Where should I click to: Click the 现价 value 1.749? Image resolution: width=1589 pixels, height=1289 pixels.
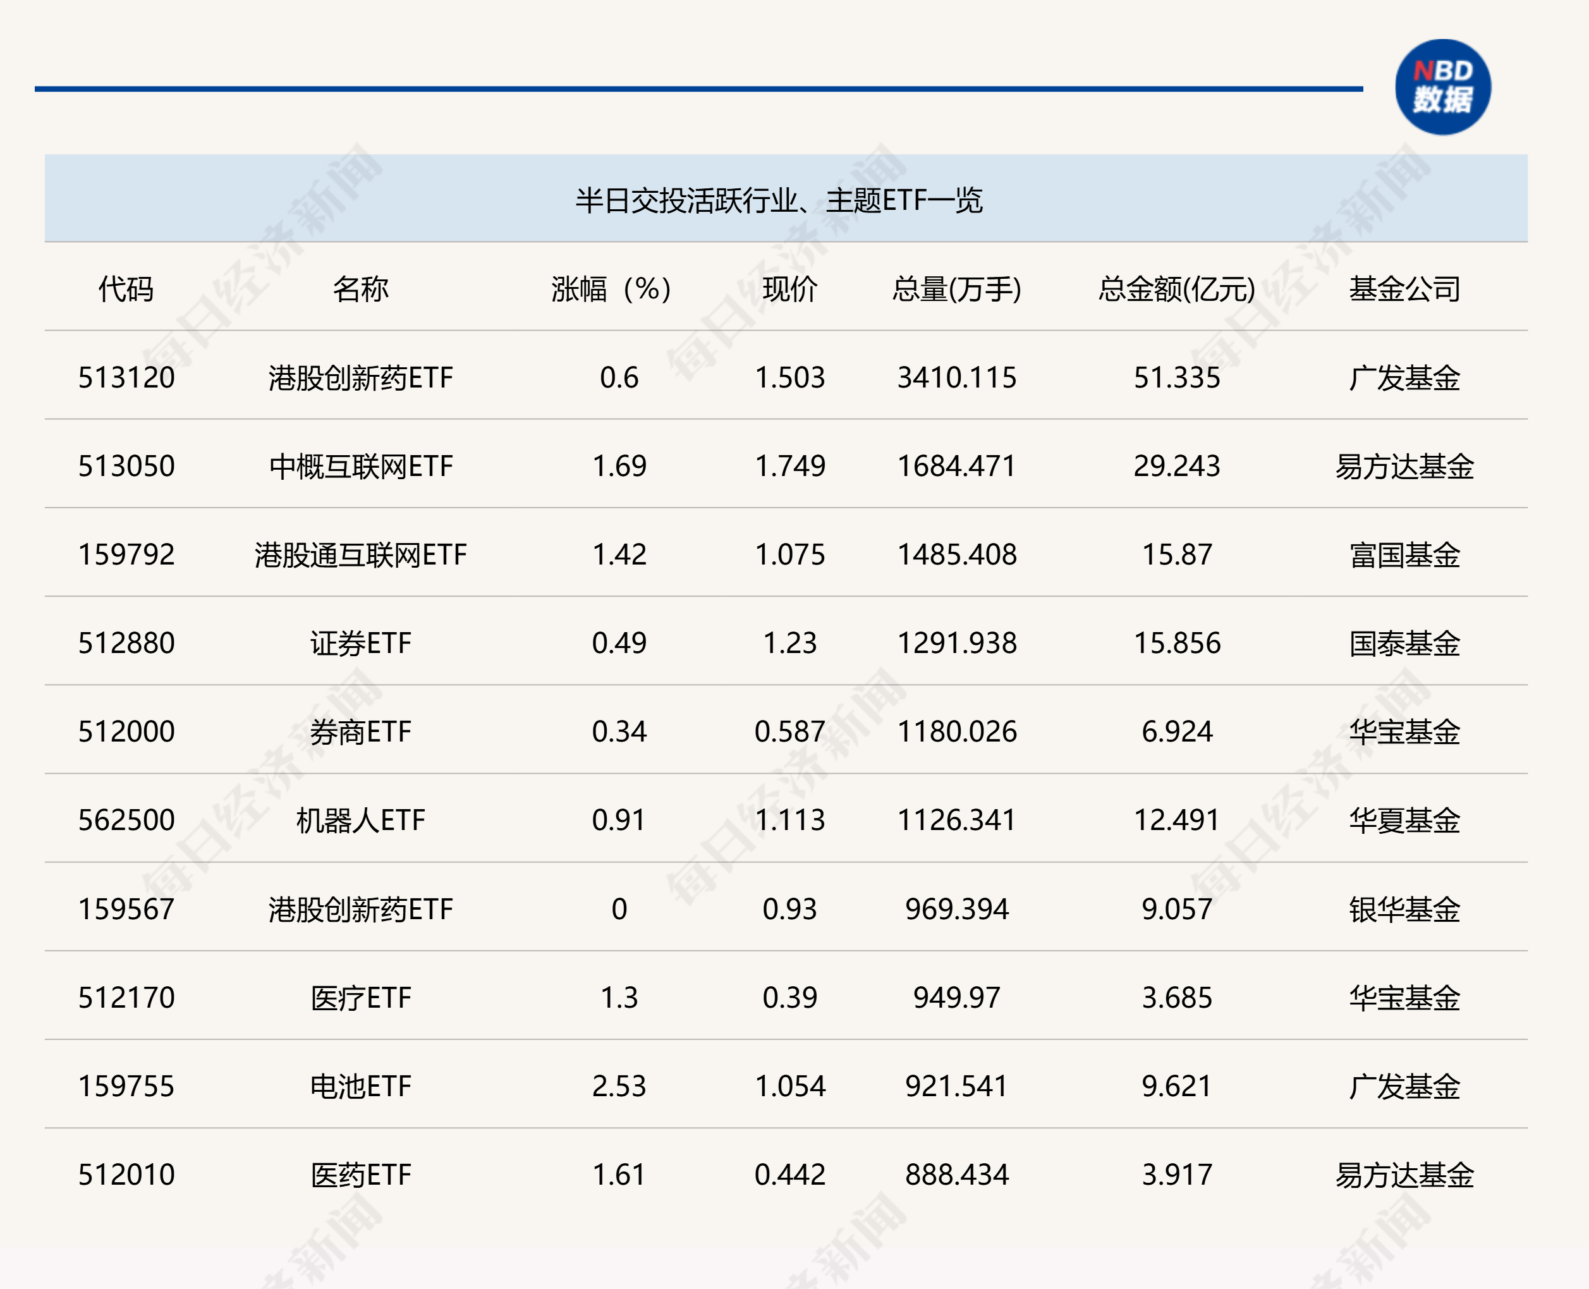pyautogui.click(x=789, y=465)
